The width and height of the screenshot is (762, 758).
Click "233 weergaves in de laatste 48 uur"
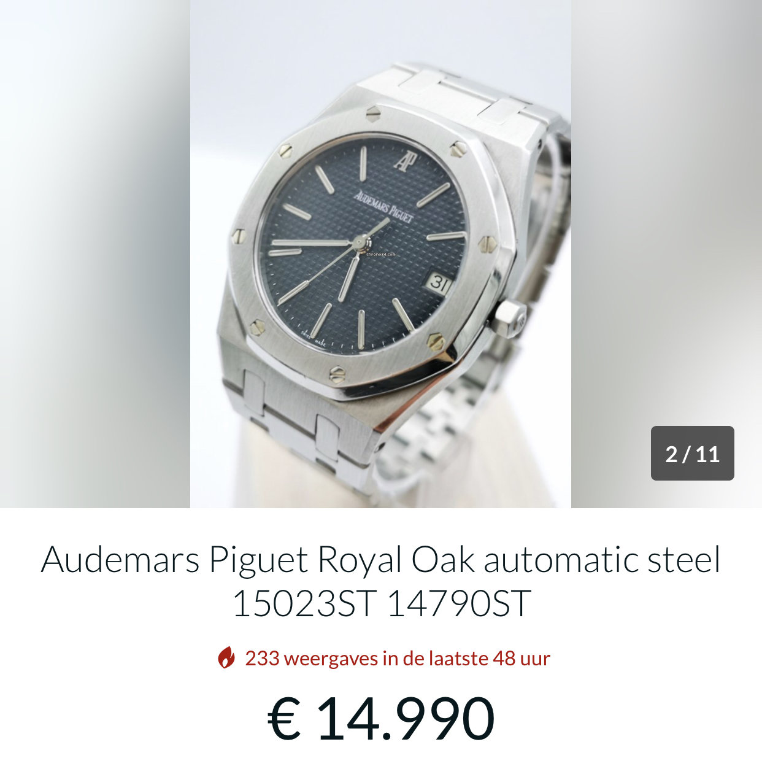(x=398, y=658)
